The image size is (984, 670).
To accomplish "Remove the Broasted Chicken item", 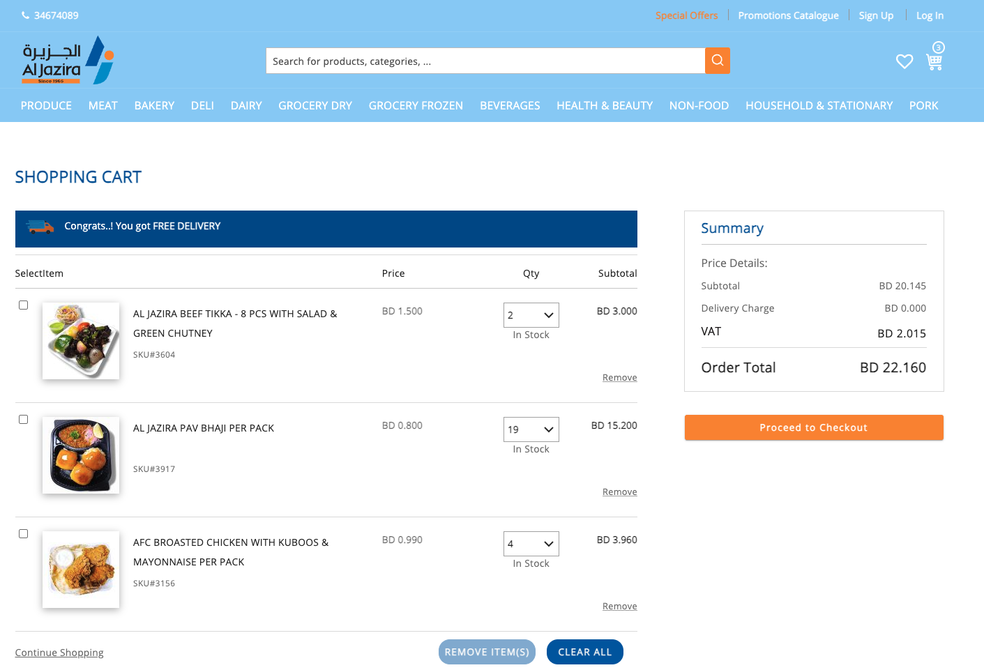I will pyautogui.click(x=620, y=606).
